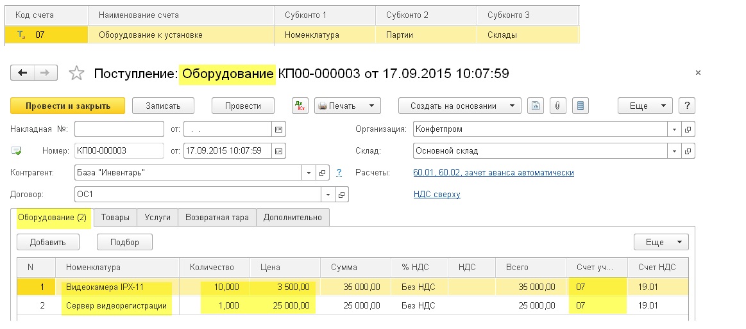
Task: Expand Организация dropdown list
Action: pyautogui.click(x=674, y=129)
